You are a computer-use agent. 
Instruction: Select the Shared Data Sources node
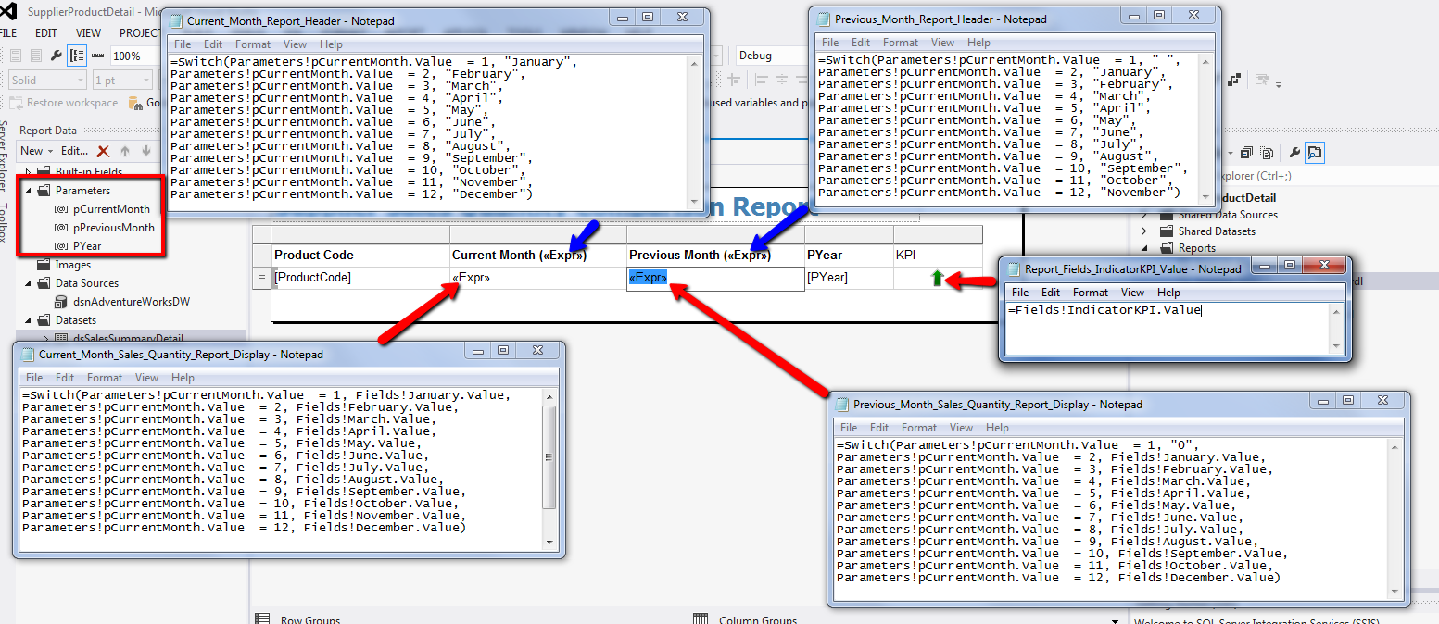pos(1228,215)
